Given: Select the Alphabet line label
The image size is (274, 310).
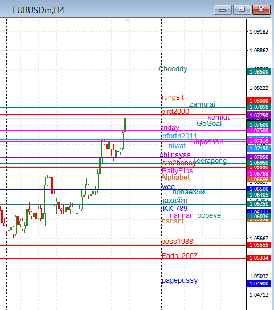Looking at the screenshot, I should coord(175,177).
